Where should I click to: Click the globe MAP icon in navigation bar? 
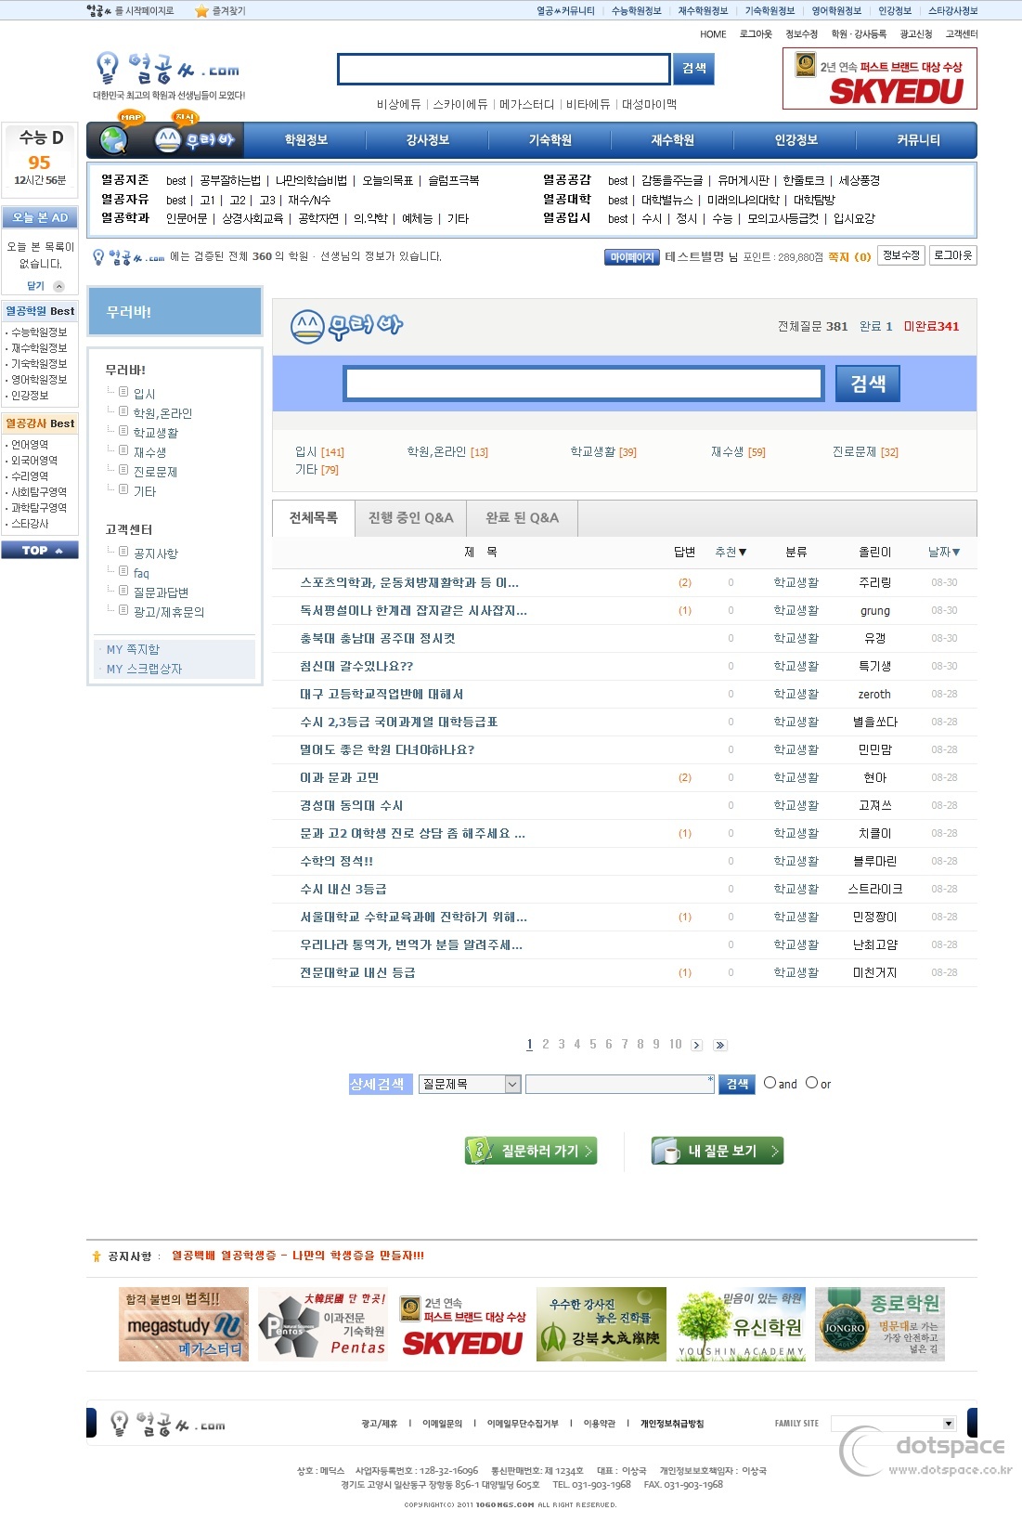pos(114,139)
